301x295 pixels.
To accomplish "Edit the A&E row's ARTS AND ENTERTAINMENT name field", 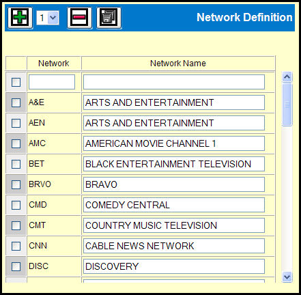I will [174, 102].
